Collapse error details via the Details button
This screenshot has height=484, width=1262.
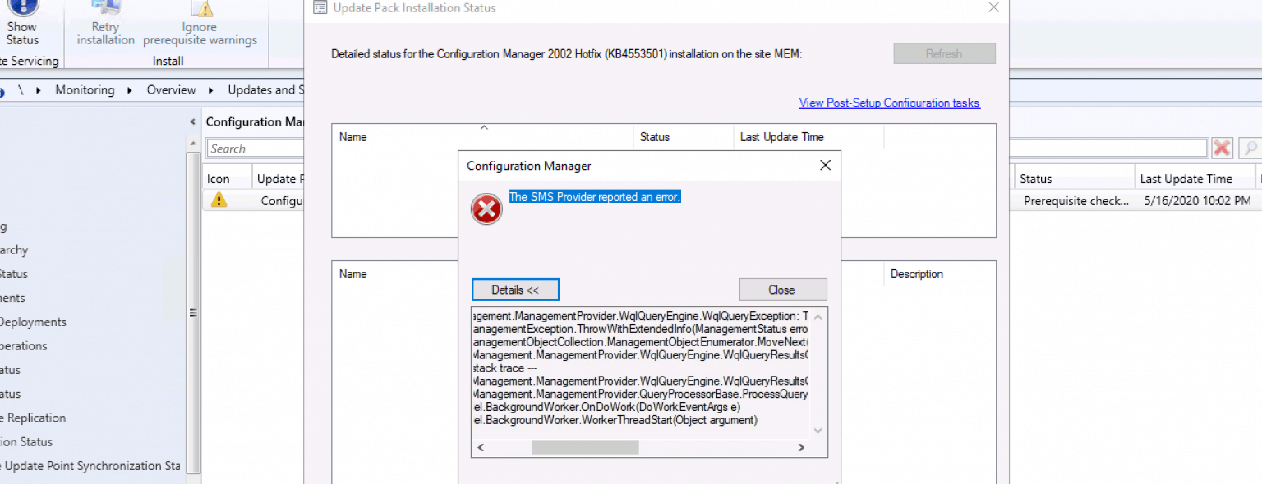tap(515, 289)
